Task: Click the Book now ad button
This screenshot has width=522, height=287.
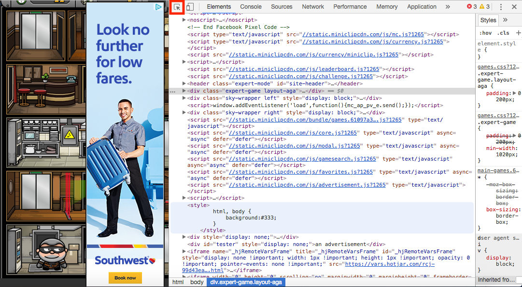Action: [125, 278]
